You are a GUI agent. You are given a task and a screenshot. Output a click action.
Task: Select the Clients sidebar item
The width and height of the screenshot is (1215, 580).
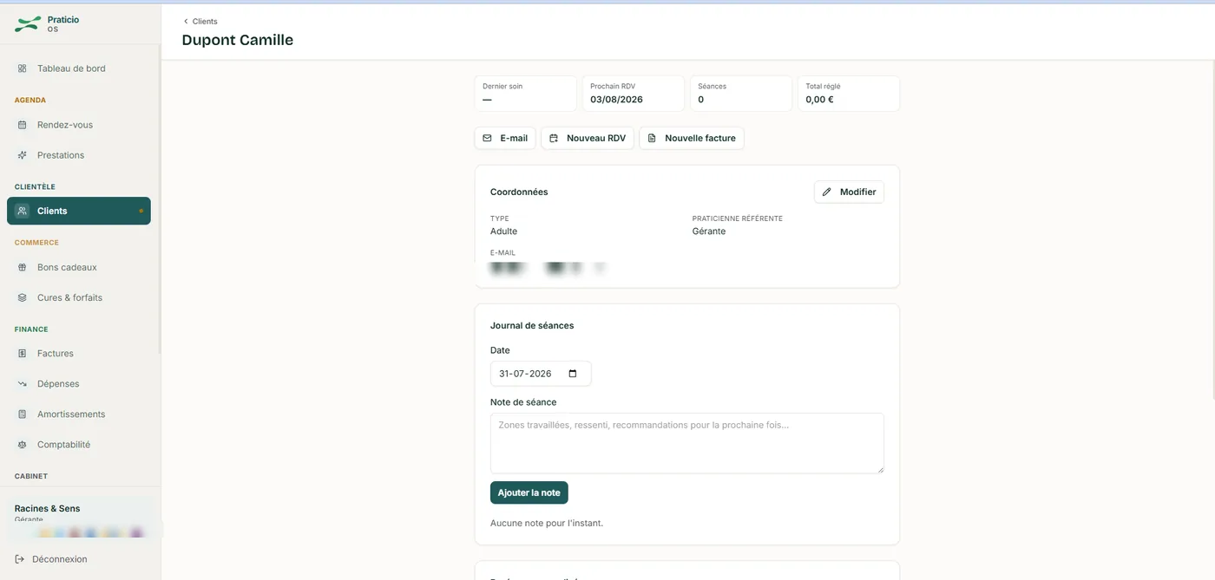(x=79, y=211)
